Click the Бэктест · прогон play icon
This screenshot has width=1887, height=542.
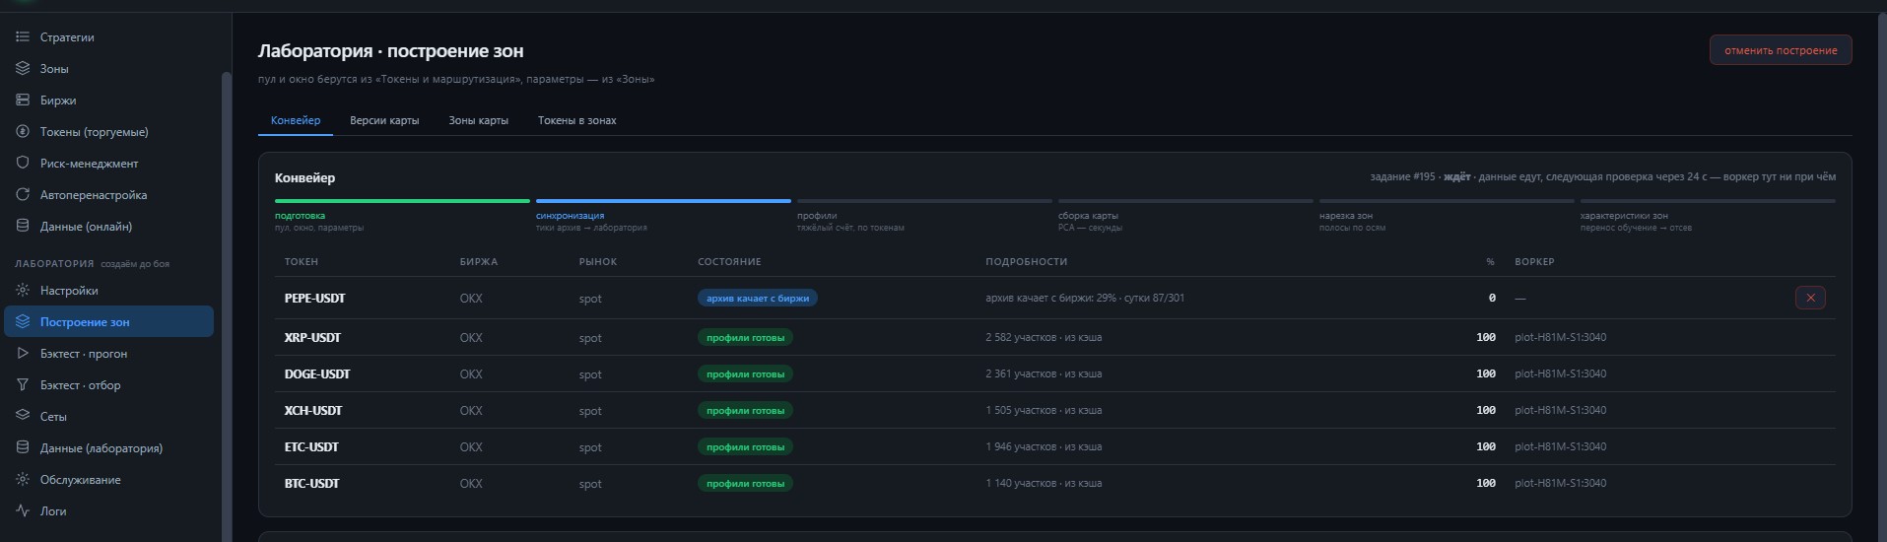[x=23, y=354]
